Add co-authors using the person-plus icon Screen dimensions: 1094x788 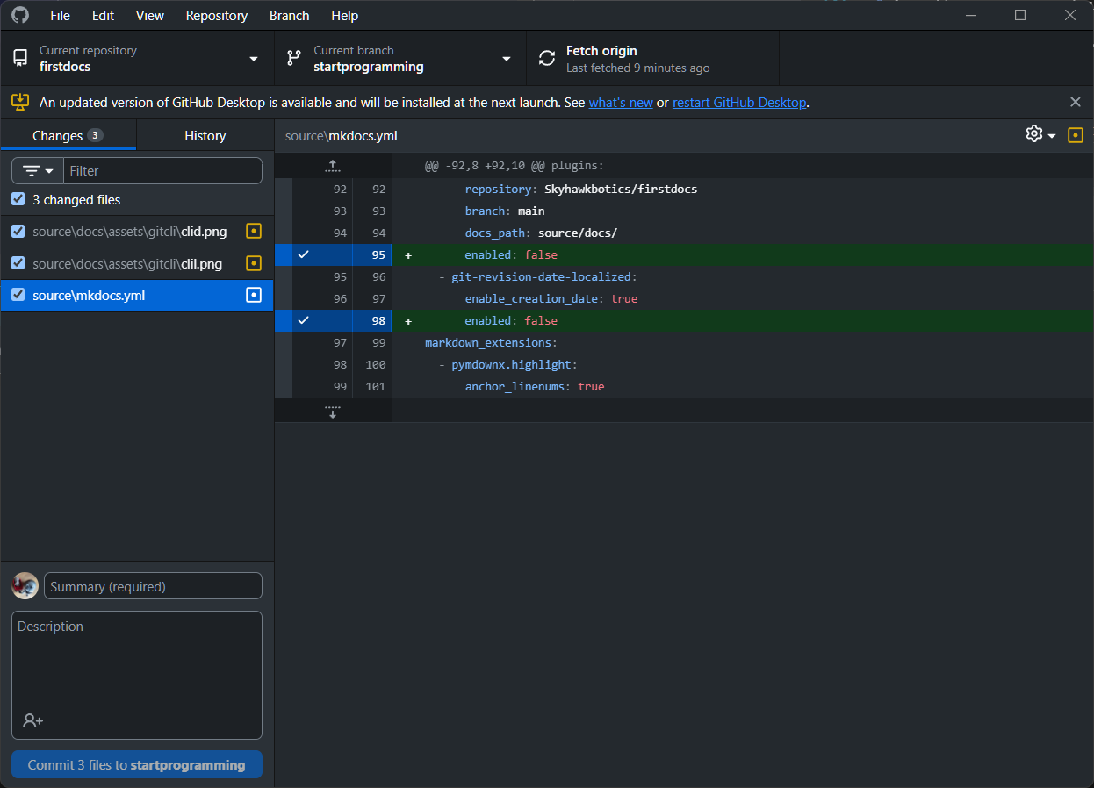(32, 720)
